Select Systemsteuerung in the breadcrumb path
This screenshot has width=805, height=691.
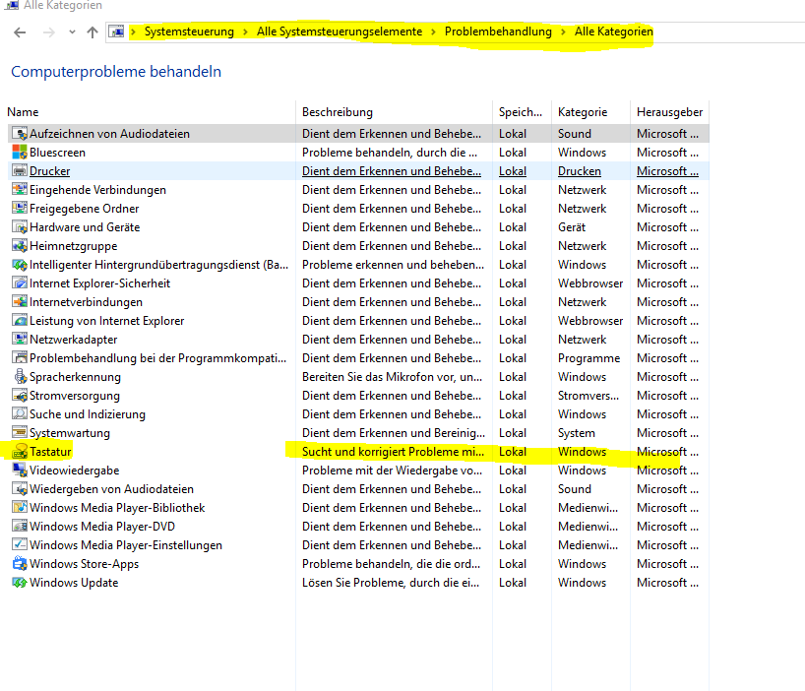coord(189,31)
